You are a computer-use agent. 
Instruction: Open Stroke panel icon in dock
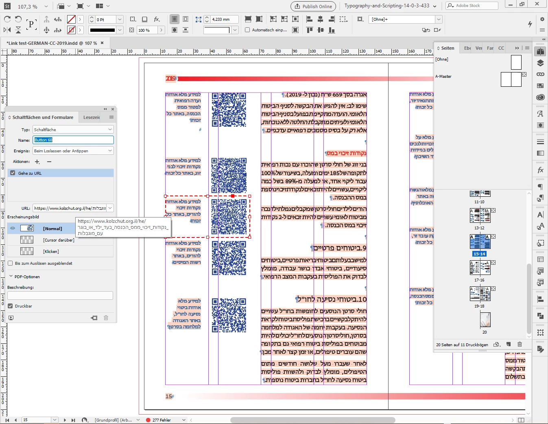[540, 142]
